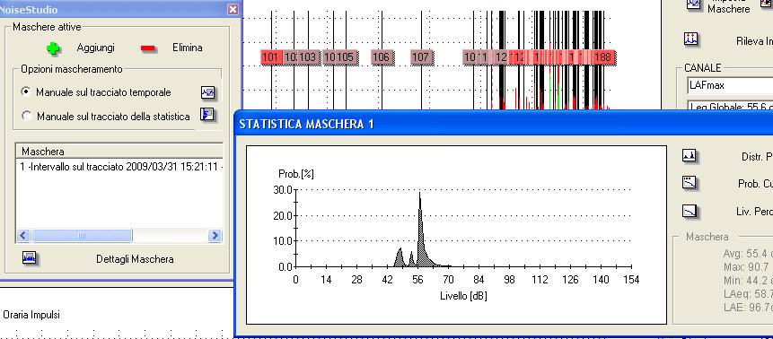This screenshot has height=339, width=773.
Task: Click the Dettagli Maschera icon
Action: click(x=30, y=257)
